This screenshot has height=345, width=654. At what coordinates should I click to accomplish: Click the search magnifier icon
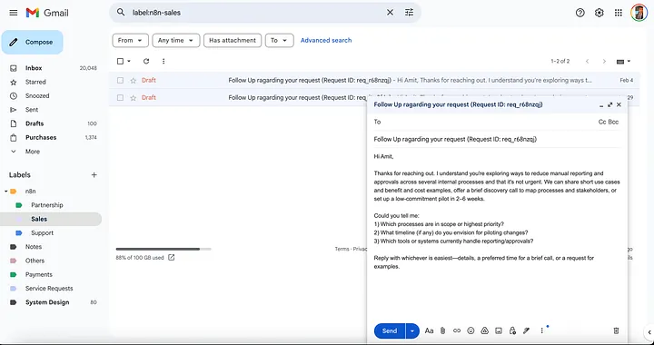click(x=121, y=13)
